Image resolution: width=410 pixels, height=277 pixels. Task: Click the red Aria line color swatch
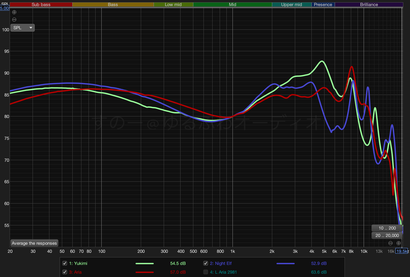pos(145,272)
